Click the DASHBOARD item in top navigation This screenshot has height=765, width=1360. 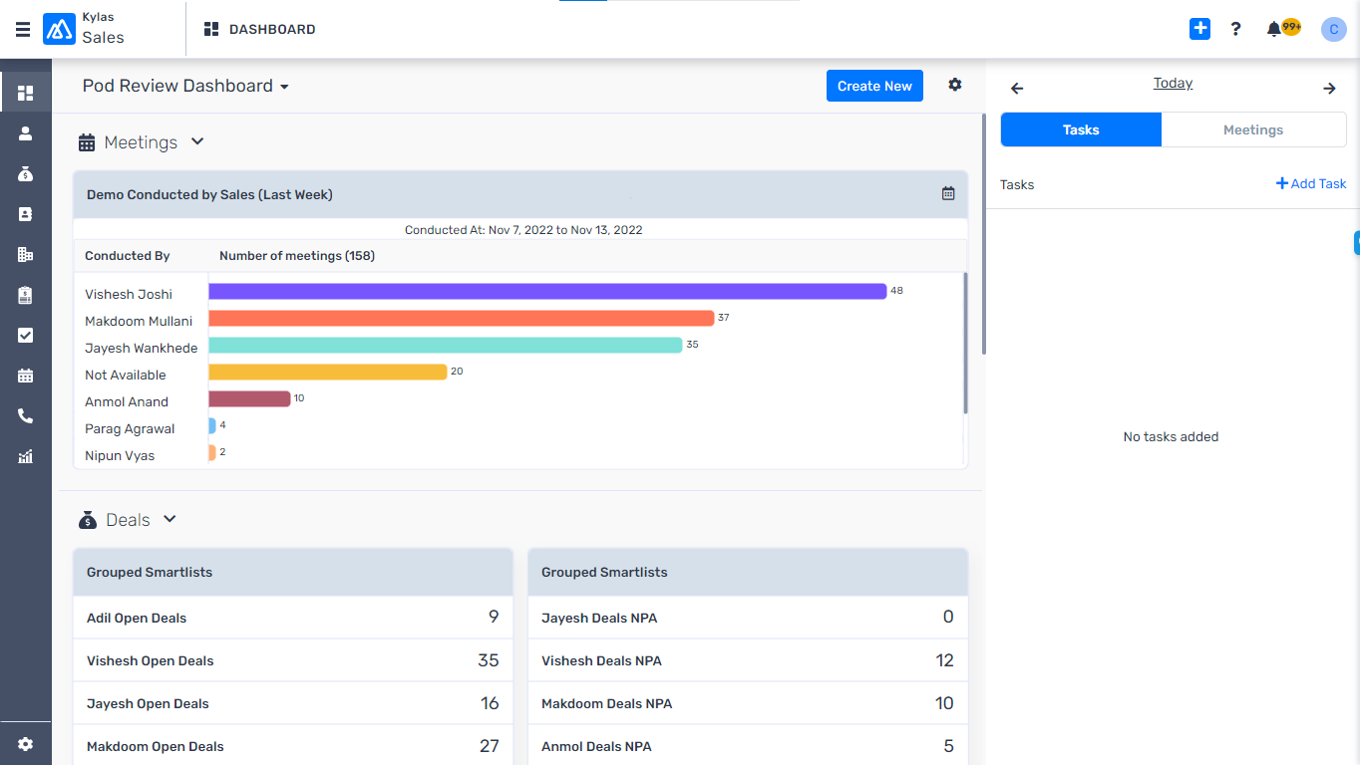(x=259, y=29)
